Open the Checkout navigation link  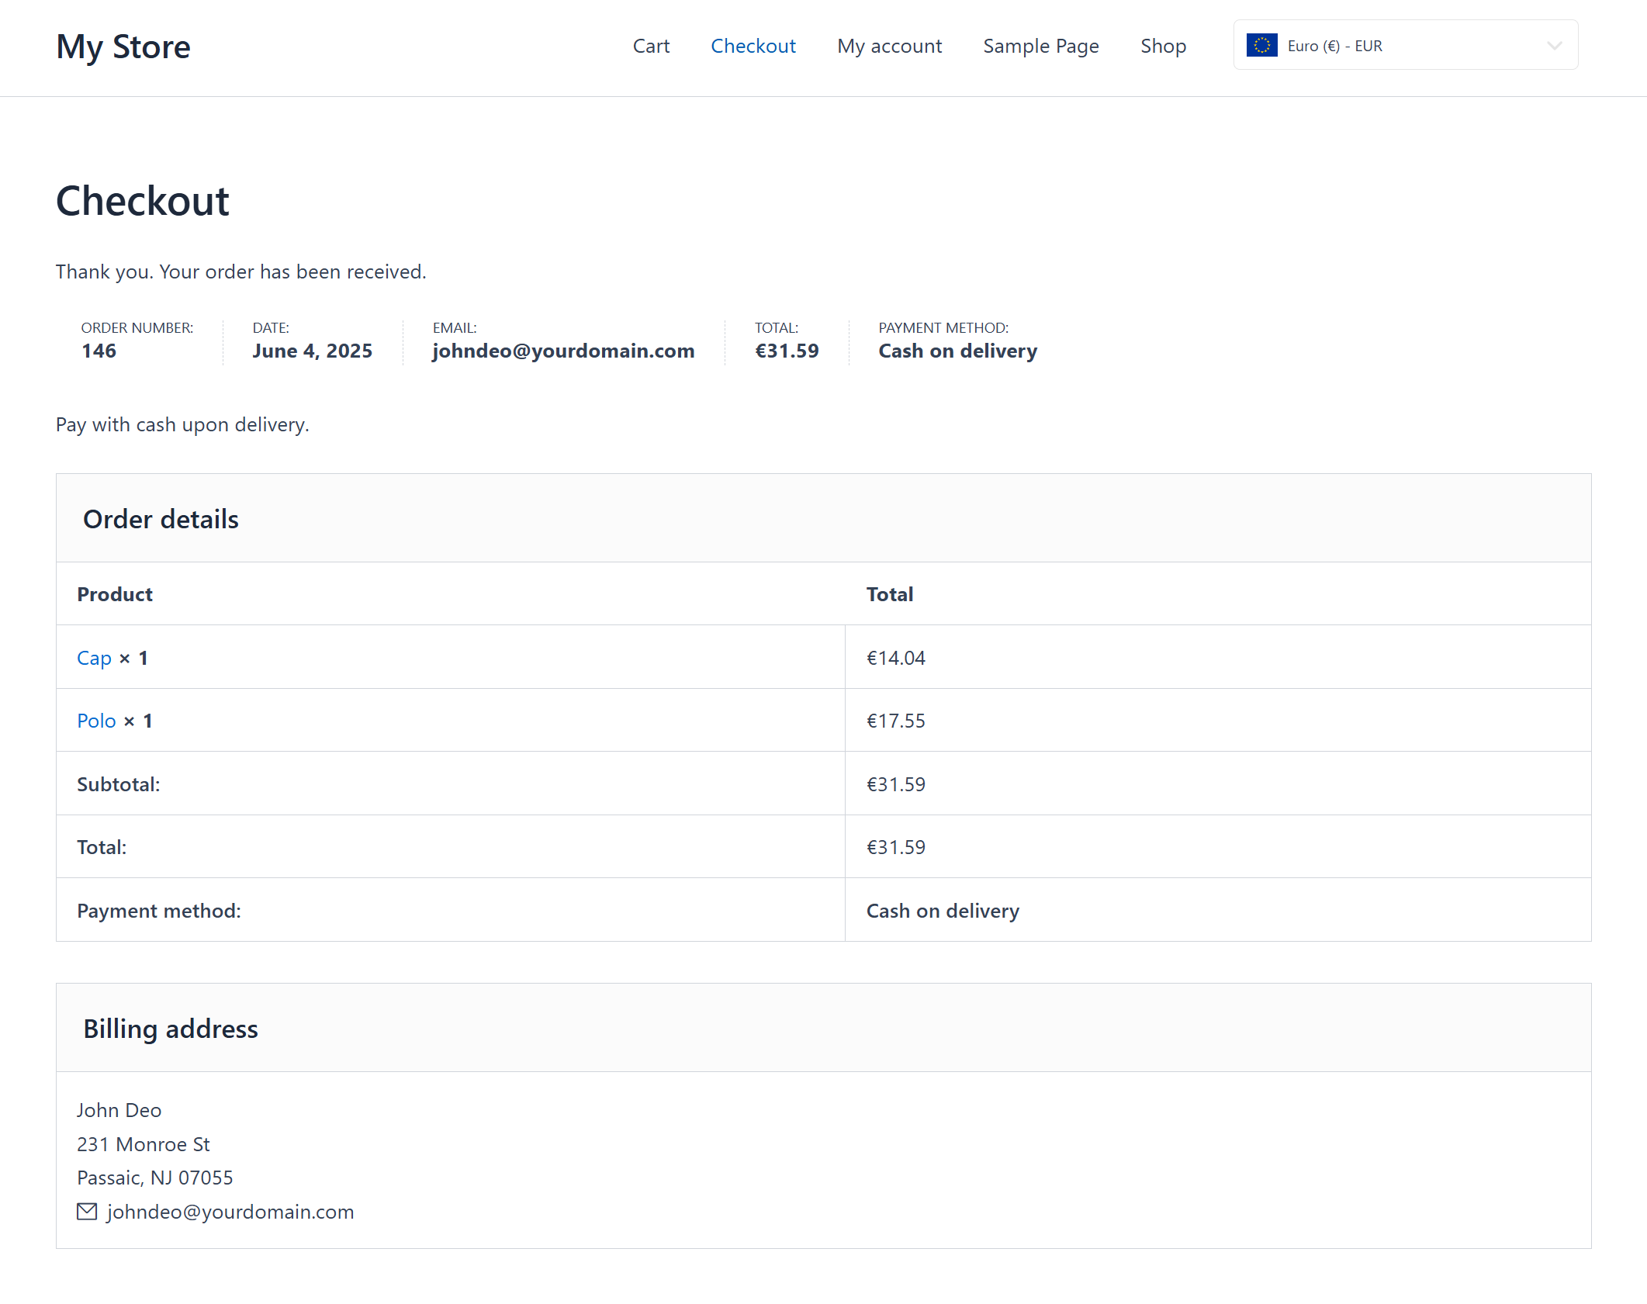pos(753,46)
